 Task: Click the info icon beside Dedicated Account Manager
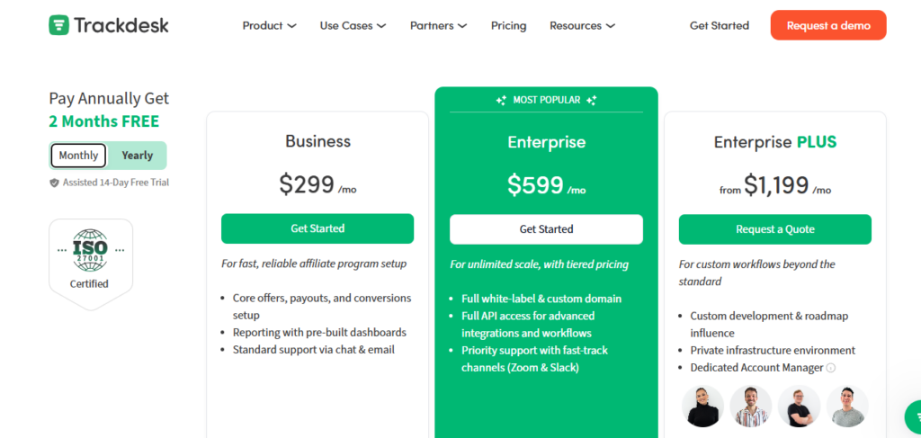(831, 368)
